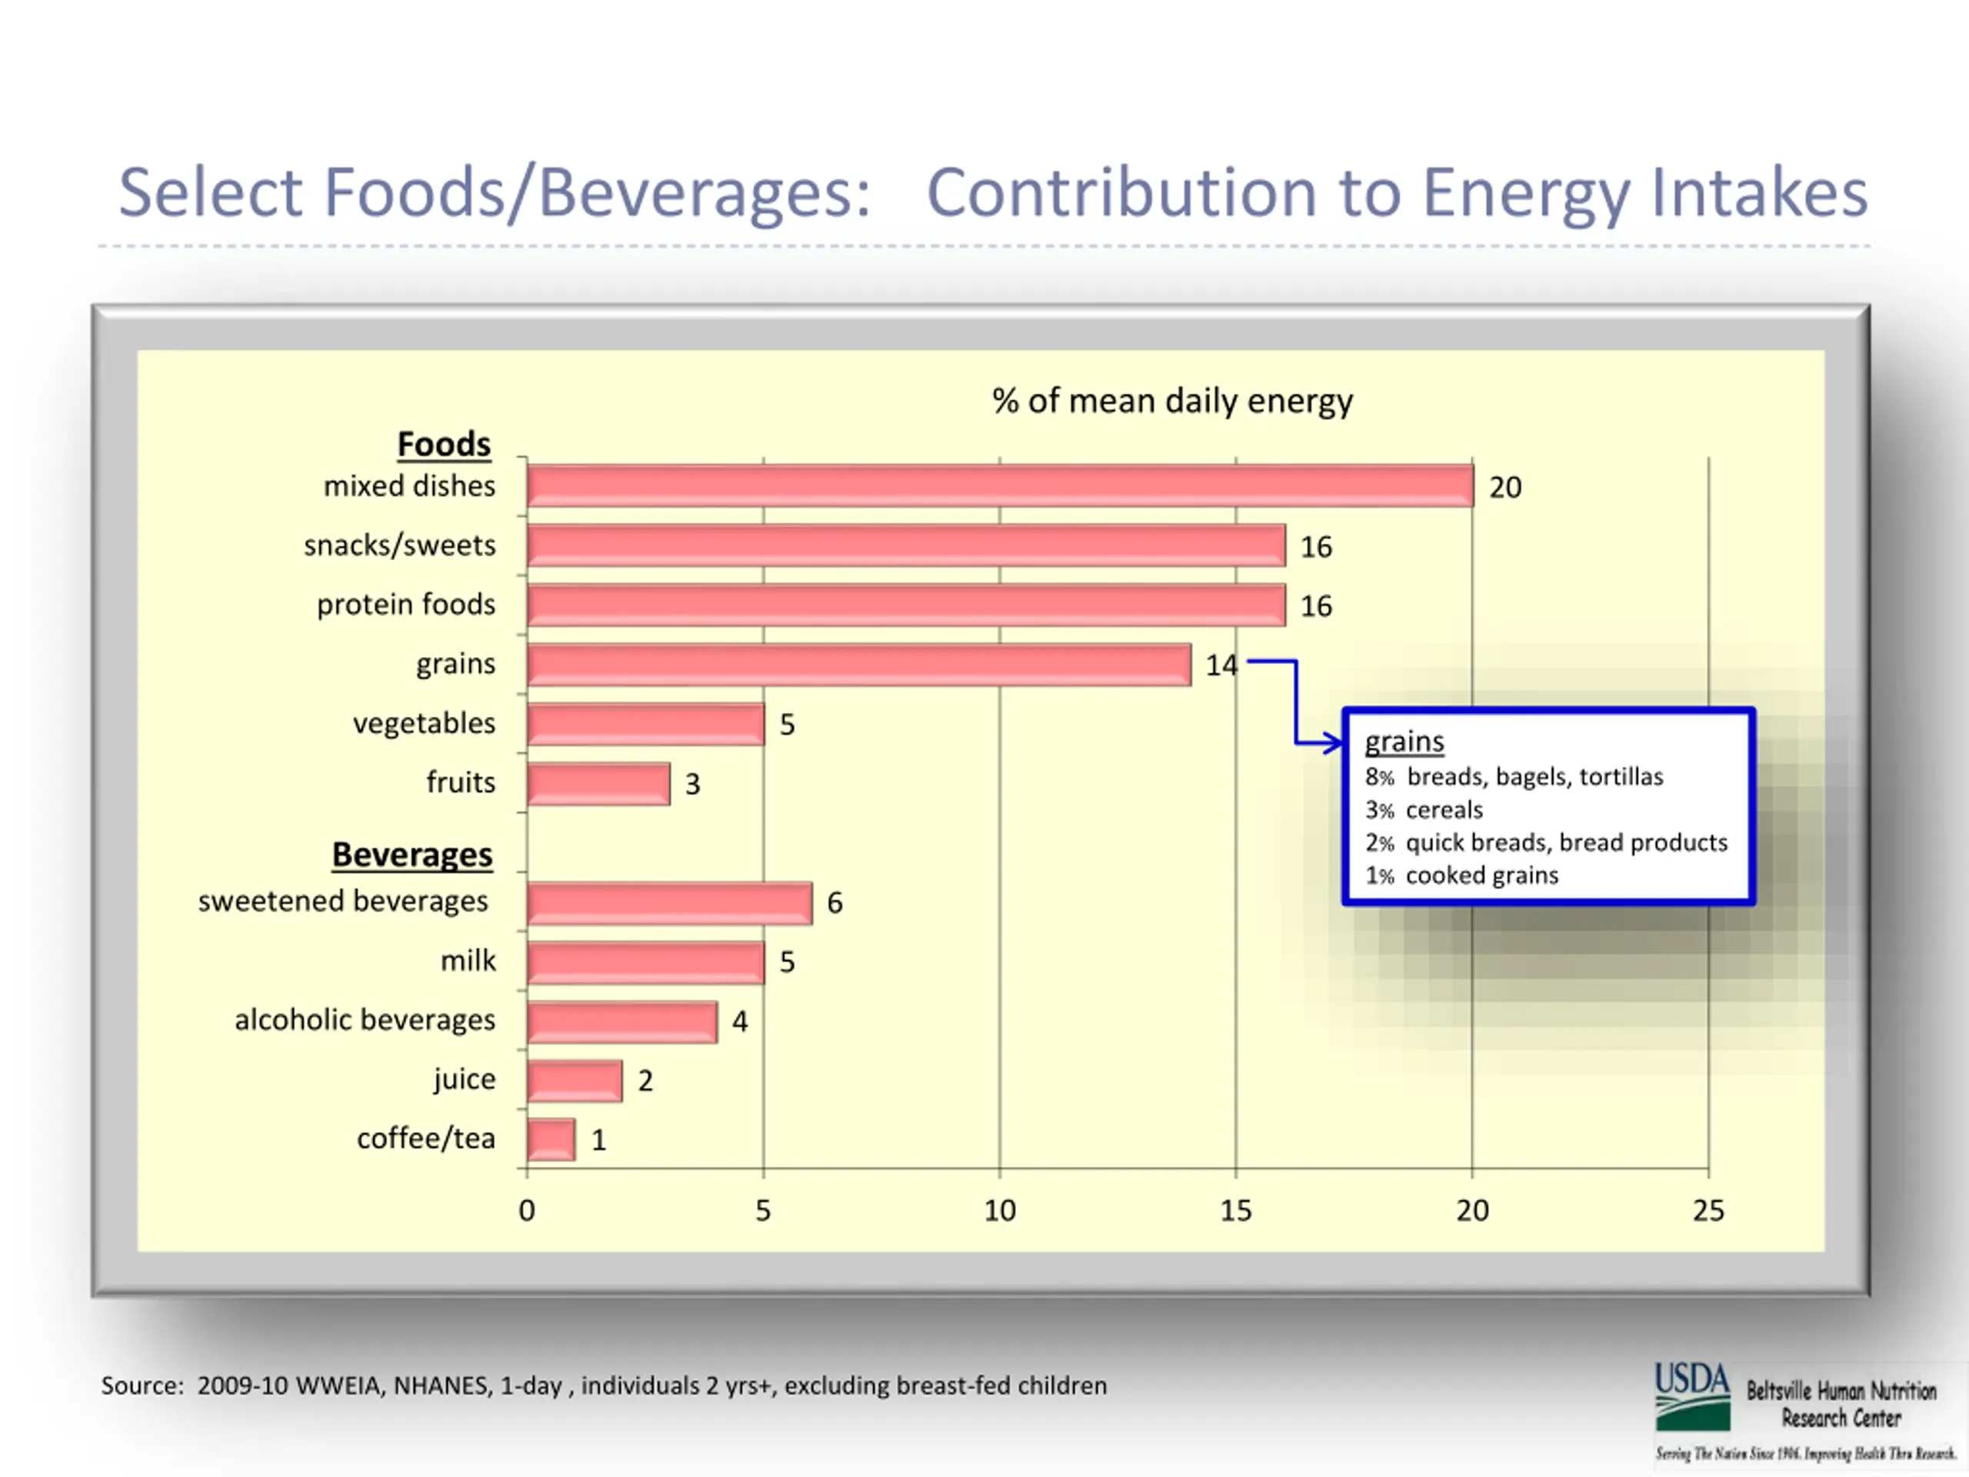Click the Source citation text
Viewport: 1969px width, 1477px height.
point(604,1385)
